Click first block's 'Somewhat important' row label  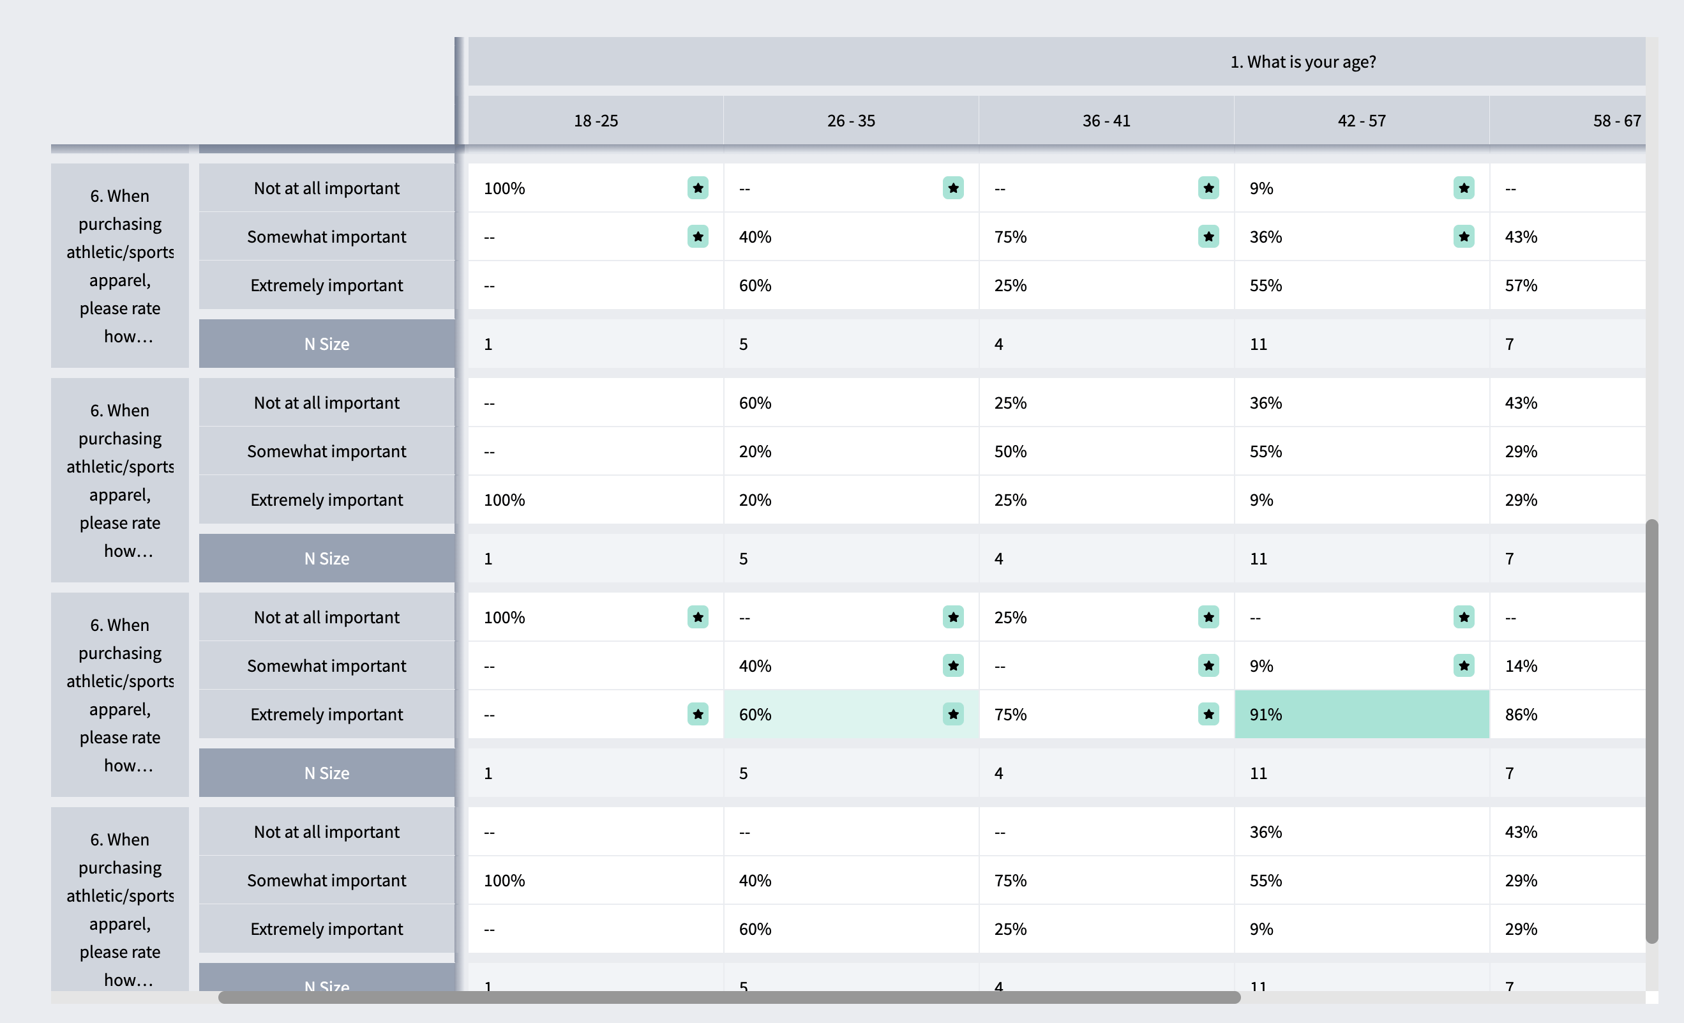pyautogui.click(x=327, y=237)
